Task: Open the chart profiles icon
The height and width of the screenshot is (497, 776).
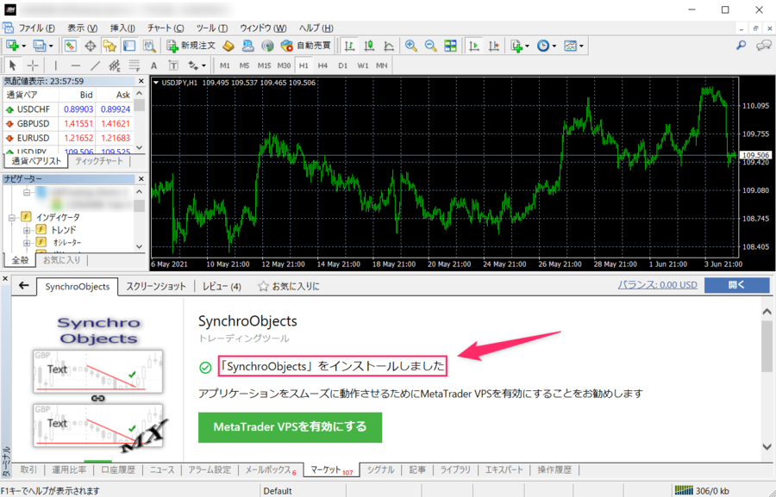Action: pos(40,46)
